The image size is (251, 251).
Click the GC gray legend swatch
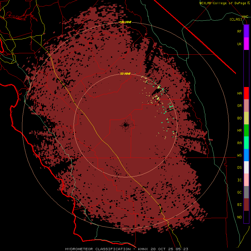click(x=246, y=192)
